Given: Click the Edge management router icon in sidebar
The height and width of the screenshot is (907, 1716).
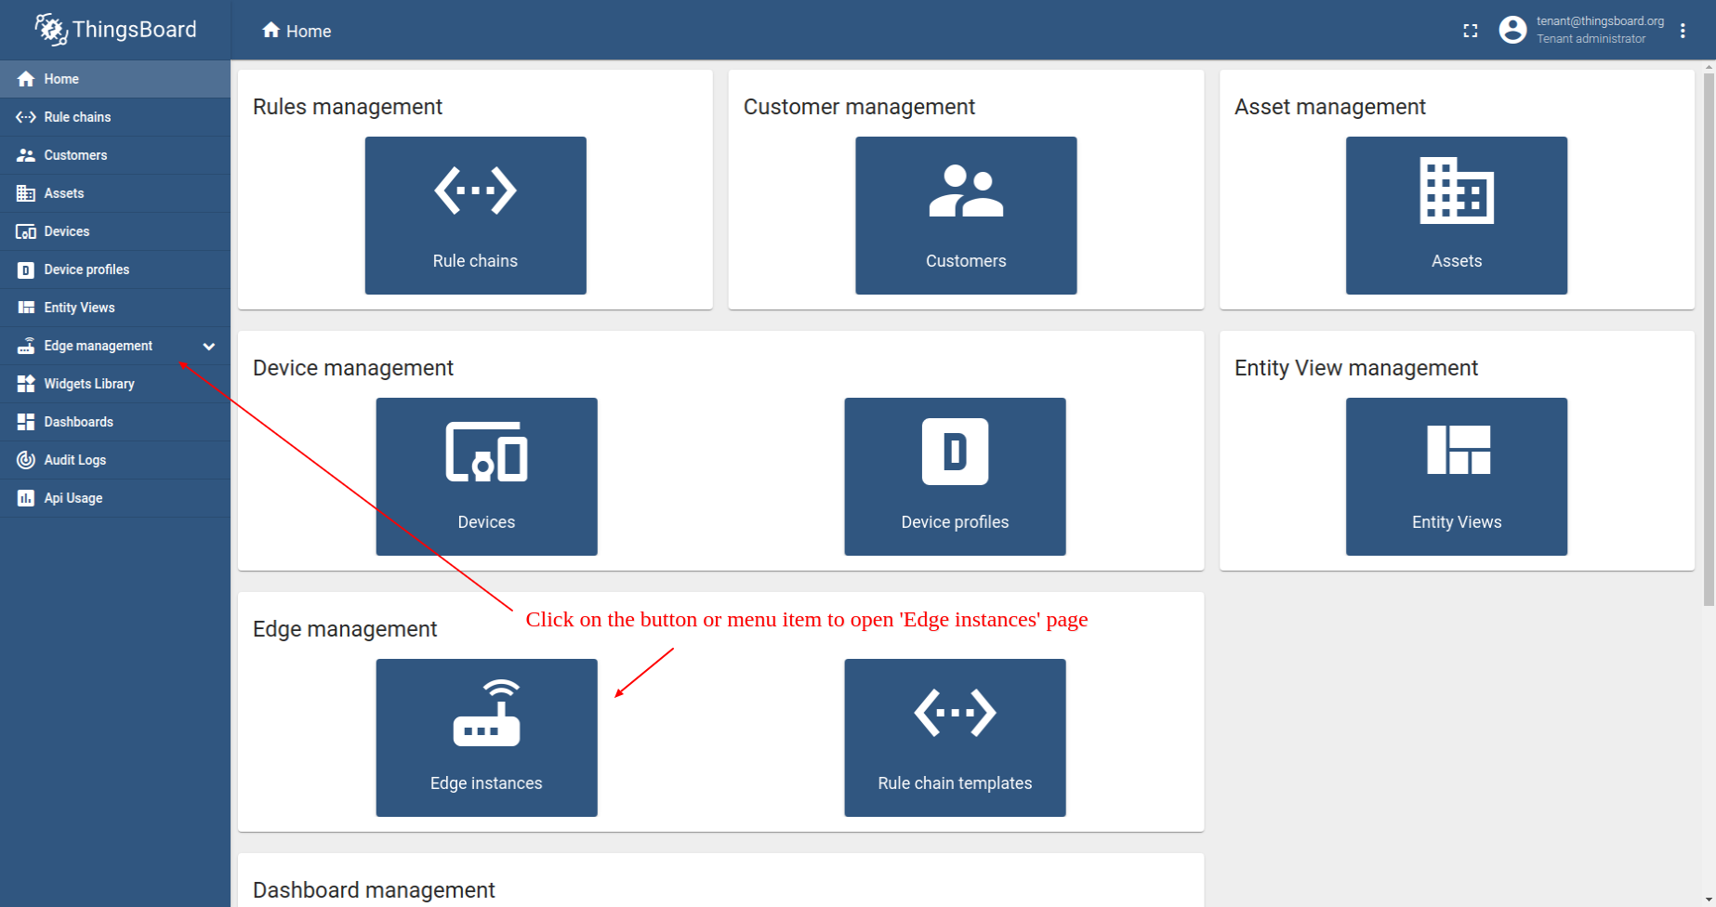Looking at the screenshot, I should pyautogui.click(x=26, y=346).
